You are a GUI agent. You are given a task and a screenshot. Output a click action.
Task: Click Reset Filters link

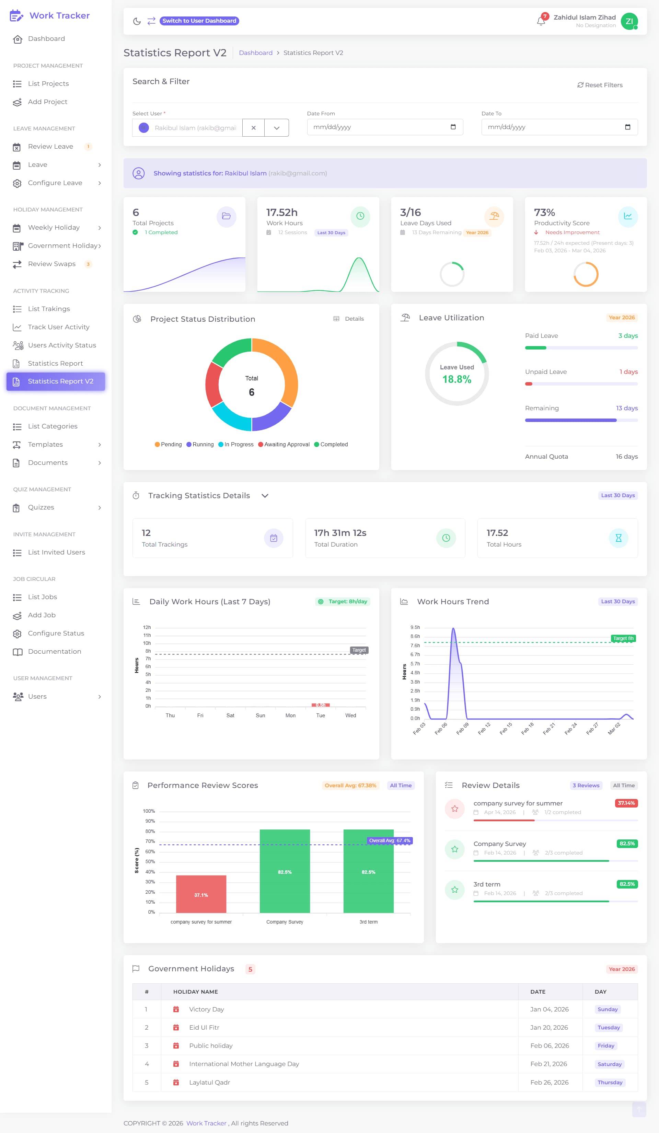(x=600, y=85)
